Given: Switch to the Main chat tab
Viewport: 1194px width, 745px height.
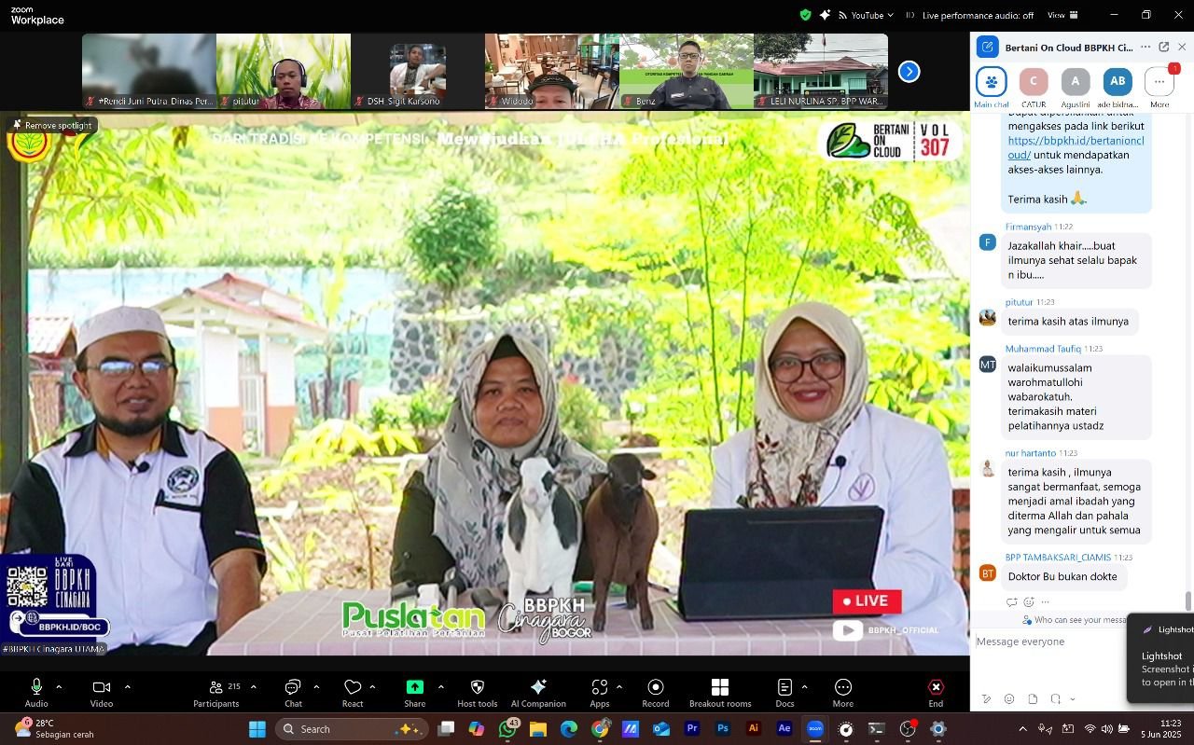Looking at the screenshot, I should (x=991, y=83).
